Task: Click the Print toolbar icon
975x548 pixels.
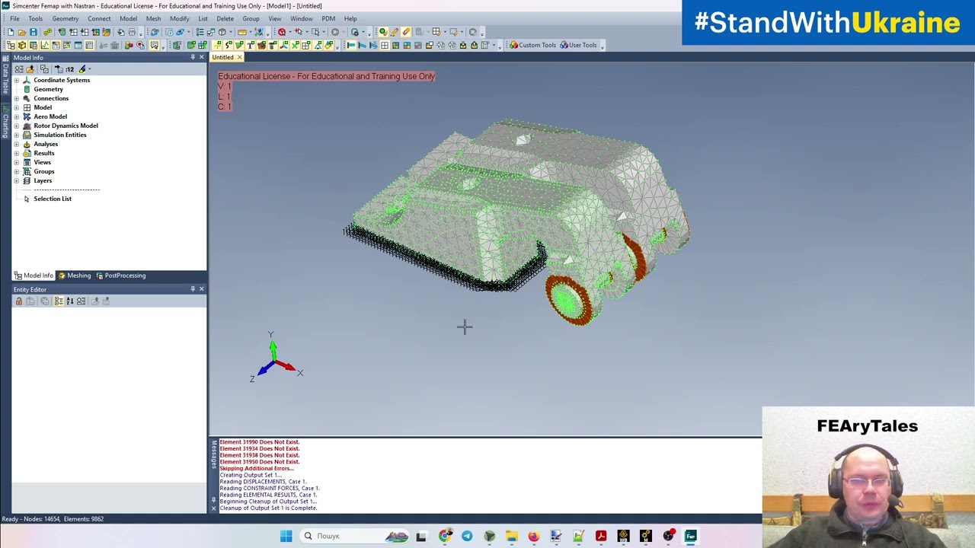Action: click(x=132, y=32)
